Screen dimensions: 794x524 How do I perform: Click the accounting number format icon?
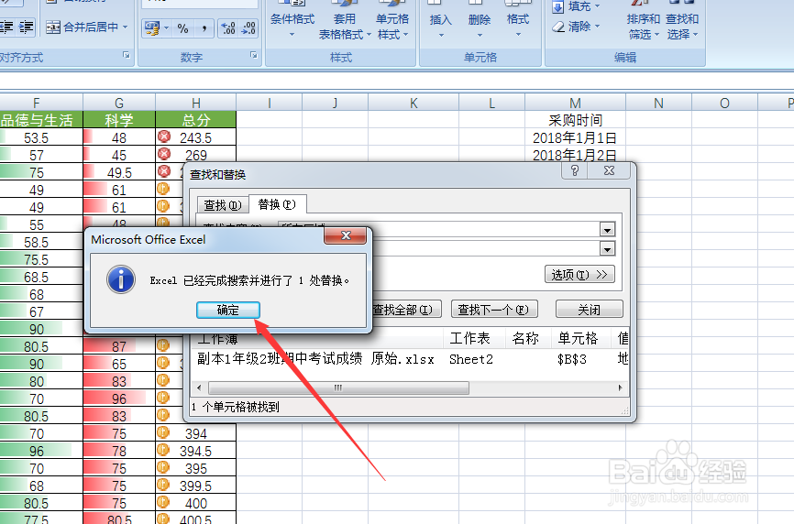[x=151, y=27]
